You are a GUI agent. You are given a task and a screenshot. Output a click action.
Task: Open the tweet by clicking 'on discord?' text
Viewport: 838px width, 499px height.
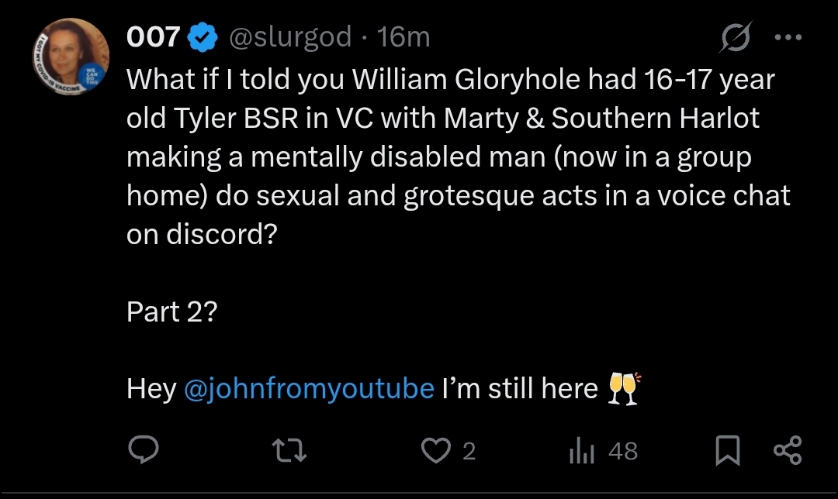202,234
